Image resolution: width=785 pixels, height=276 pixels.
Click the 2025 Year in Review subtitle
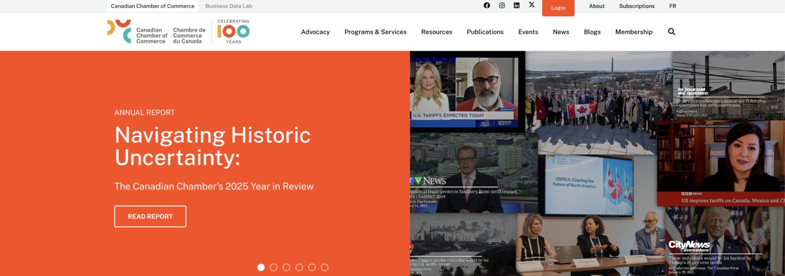click(x=214, y=186)
